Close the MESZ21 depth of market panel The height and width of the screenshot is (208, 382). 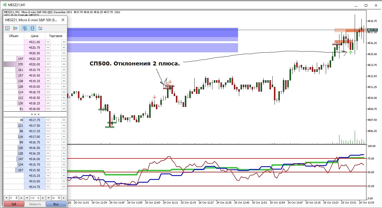pyautogui.click(x=63, y=20)
